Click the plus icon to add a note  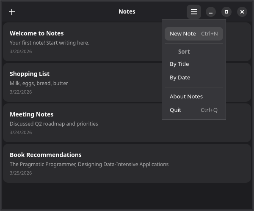click(12, 12)
